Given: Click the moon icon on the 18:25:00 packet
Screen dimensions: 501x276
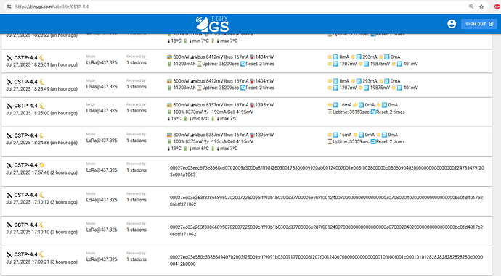Looking at the screenshot, I should pos(42,106).
